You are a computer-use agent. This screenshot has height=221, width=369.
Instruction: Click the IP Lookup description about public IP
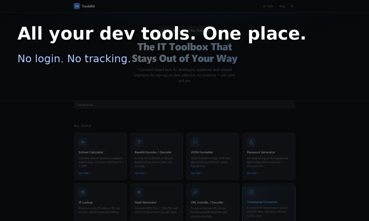pyautogui.click(x=99, y=210)
